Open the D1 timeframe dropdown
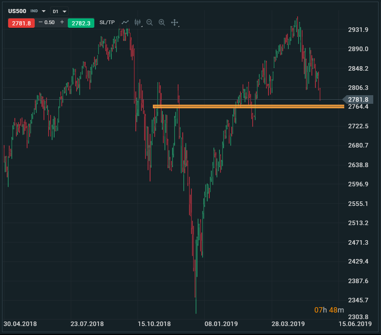 (59, 11)
